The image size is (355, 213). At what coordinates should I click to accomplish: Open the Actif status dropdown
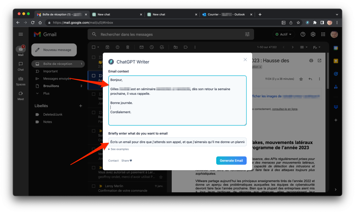(284, 34)
